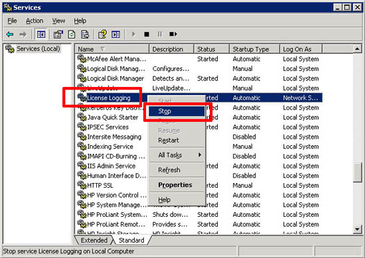Viewport: 365px width, 258px height.
Task: Open the File menu
Action: pyautogui.click(x=12, y=21)
